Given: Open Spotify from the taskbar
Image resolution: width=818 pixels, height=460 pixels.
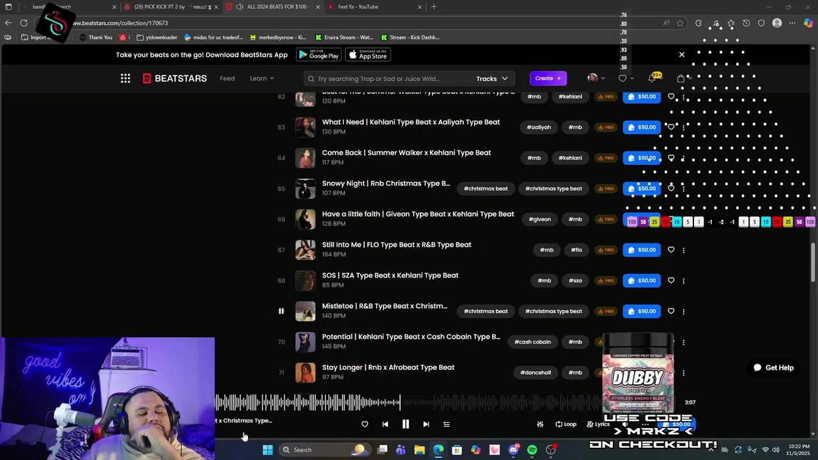Looking at the screenshot, I should pyautogui.click(x=532, y=450).
